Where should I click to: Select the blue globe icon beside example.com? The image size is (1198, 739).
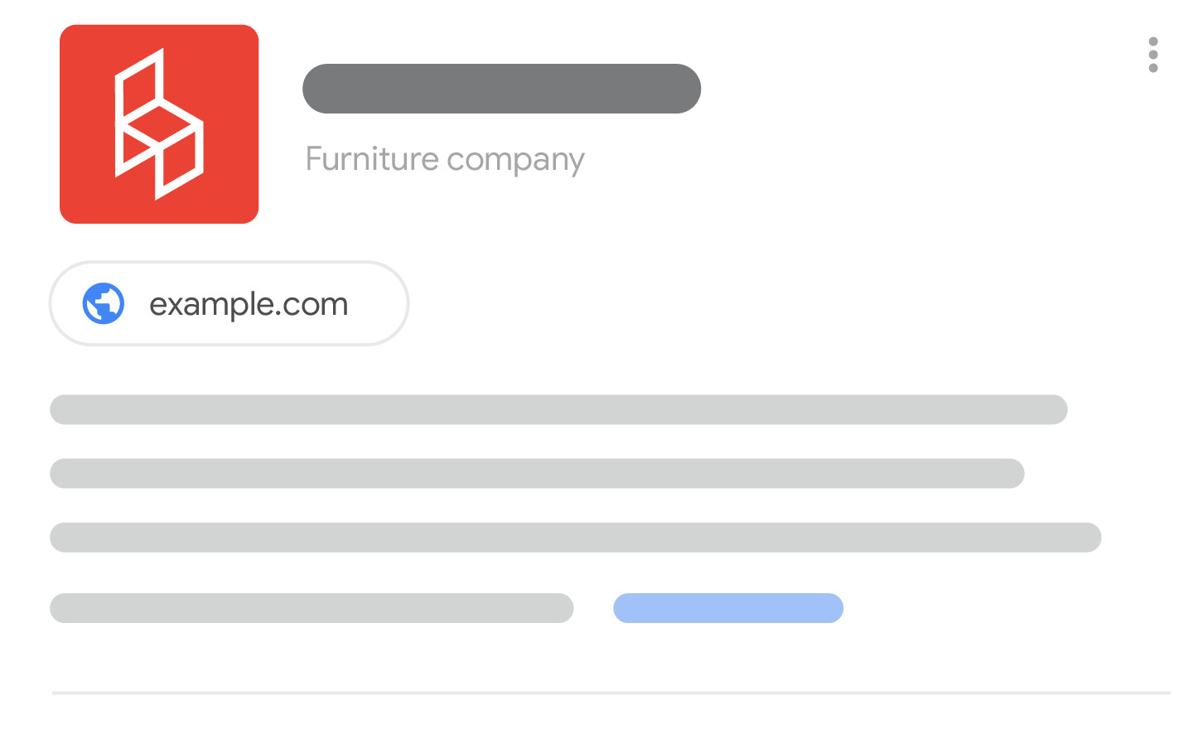pyautogui.click(x=103, y=303)
